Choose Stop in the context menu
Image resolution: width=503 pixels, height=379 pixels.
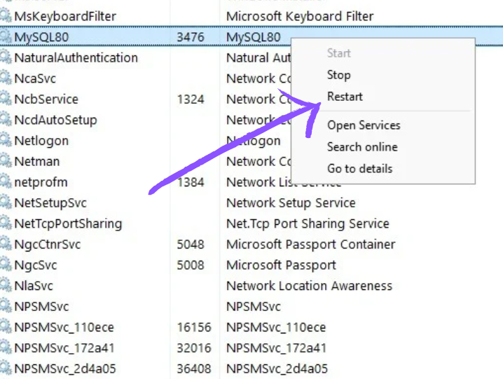click(x=338, y=75)
